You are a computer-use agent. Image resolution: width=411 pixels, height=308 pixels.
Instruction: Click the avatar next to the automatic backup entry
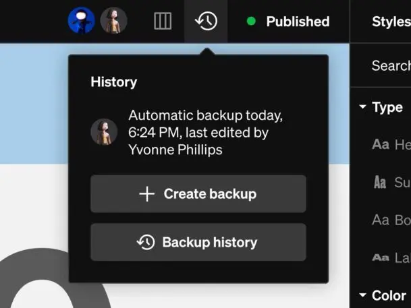pyautogui.click(x=104, y=132)
